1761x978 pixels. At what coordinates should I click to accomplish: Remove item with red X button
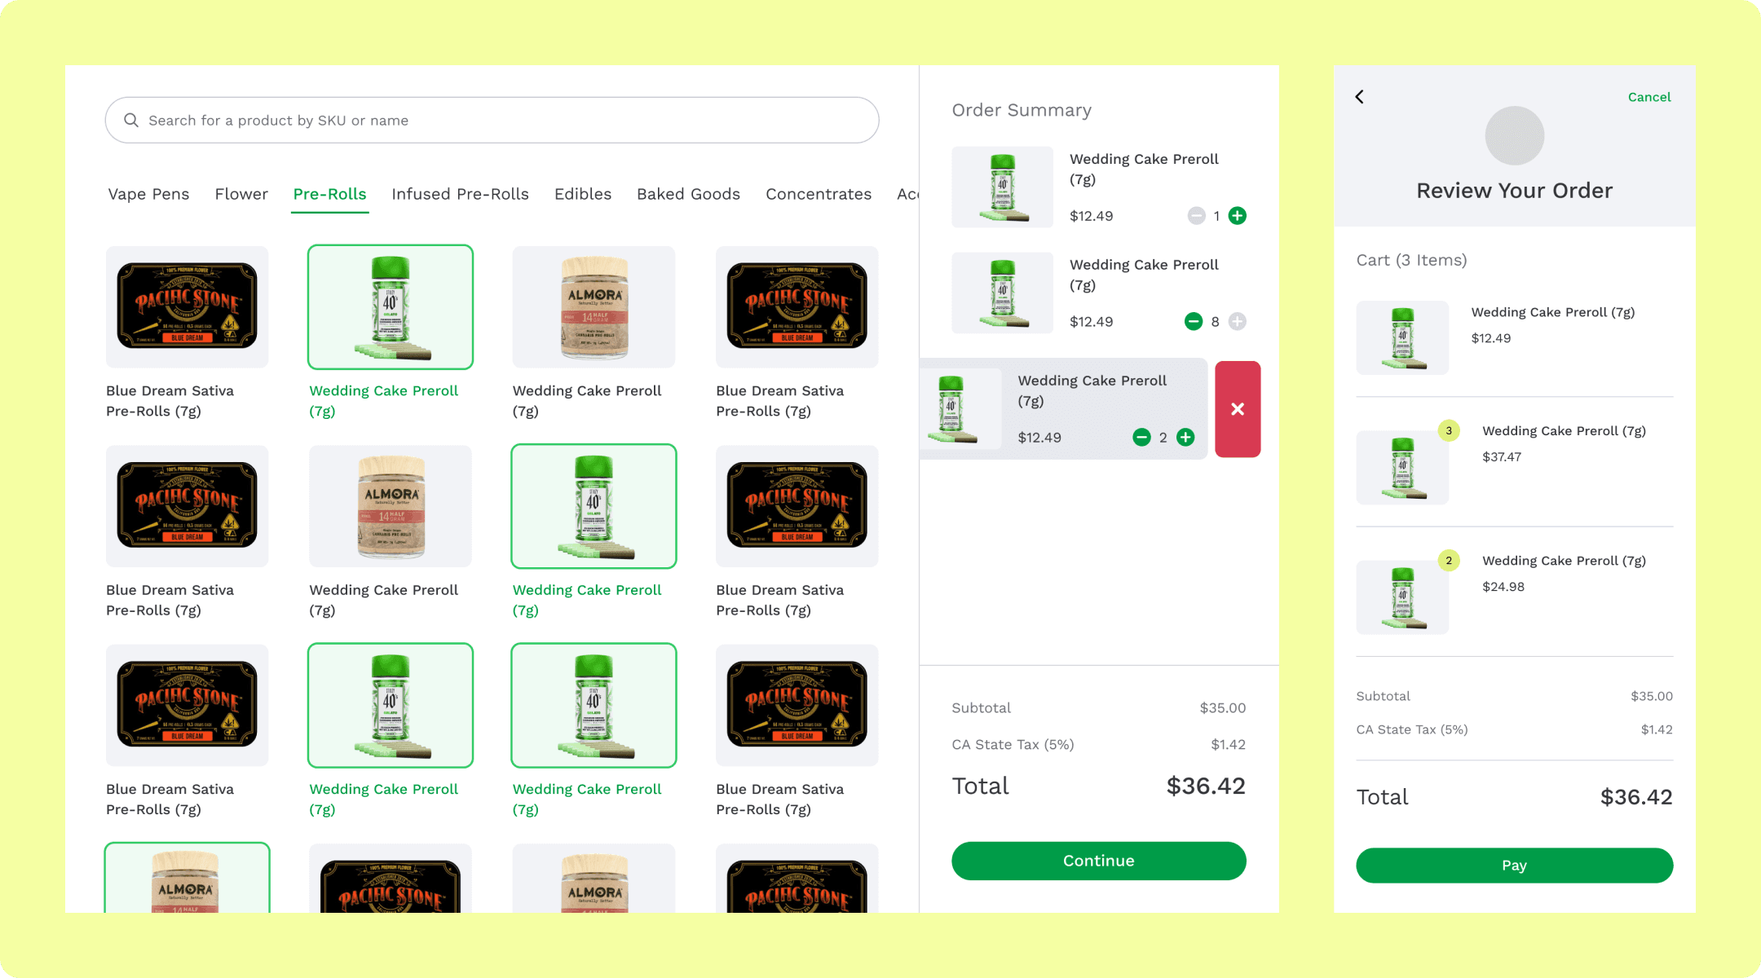(x=1237, y=409)
